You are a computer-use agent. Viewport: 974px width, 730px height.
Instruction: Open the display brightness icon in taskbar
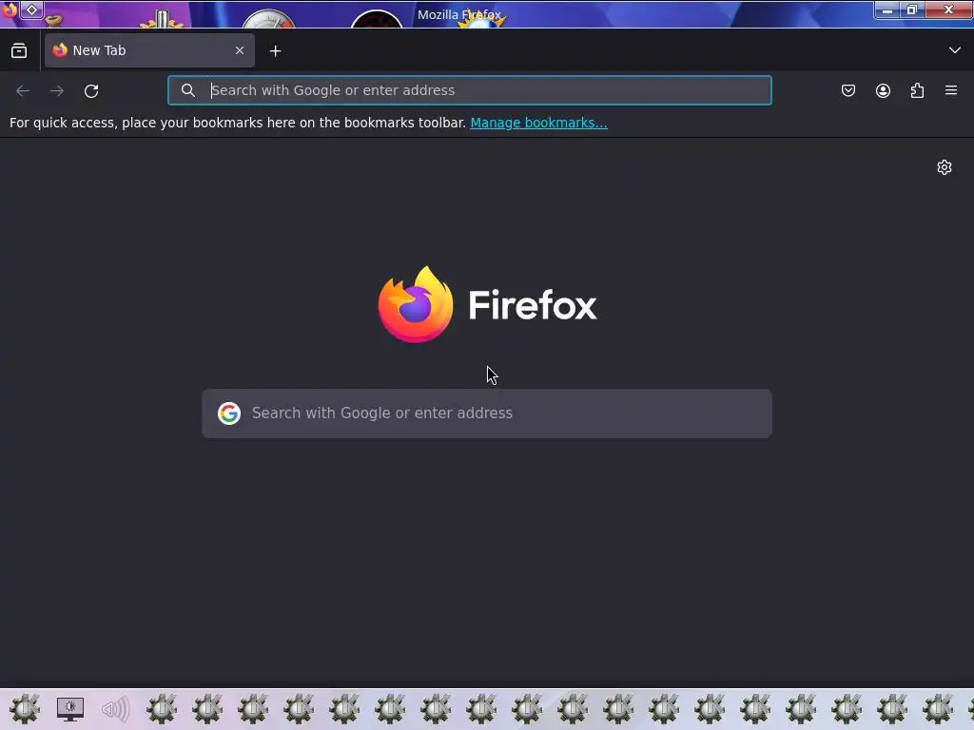70,709
